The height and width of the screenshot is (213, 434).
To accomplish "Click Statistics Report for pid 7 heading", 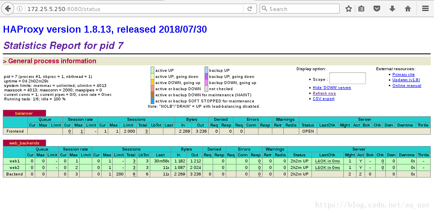I will 63,45.
